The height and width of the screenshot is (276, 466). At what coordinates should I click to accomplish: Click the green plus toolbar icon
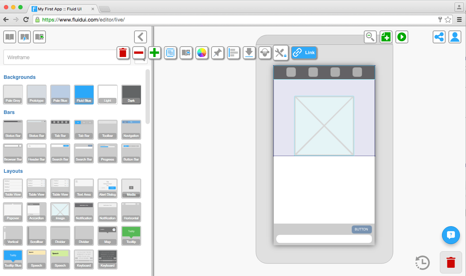tap(154, 53)
